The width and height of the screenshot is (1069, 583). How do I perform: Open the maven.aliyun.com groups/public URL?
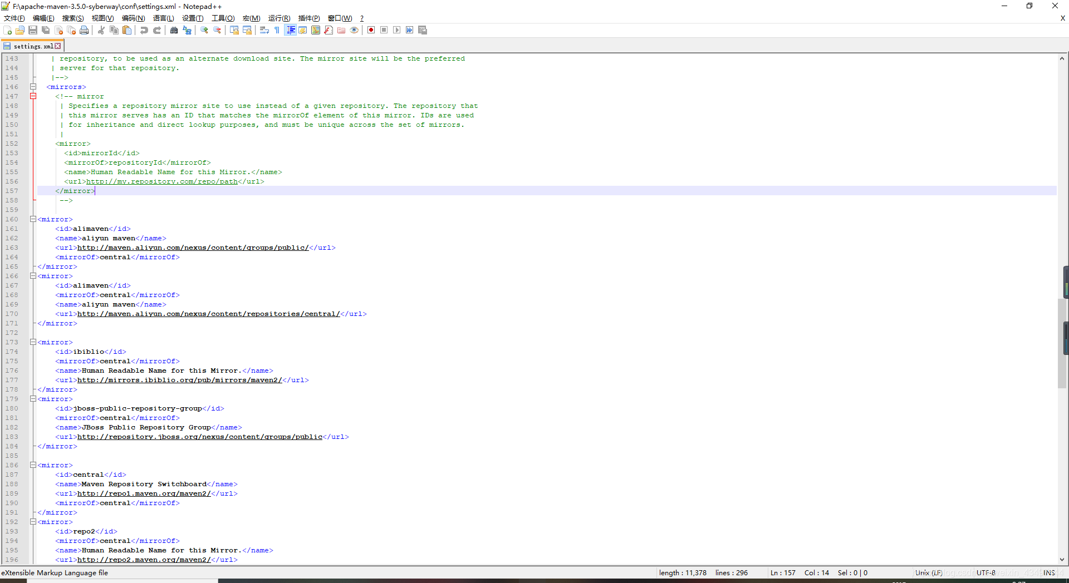click(193, 248)
